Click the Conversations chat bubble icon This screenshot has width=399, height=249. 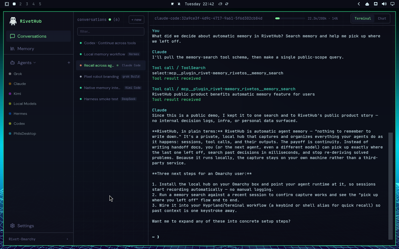[12, 36]
